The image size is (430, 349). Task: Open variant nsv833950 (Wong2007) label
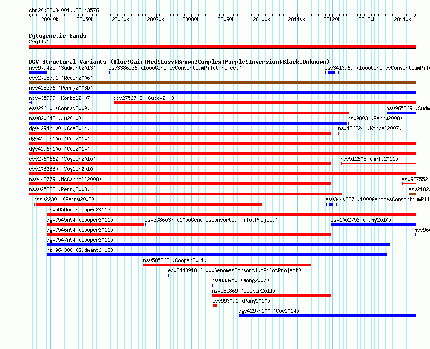pyautogui.click(x=240, y=280)
